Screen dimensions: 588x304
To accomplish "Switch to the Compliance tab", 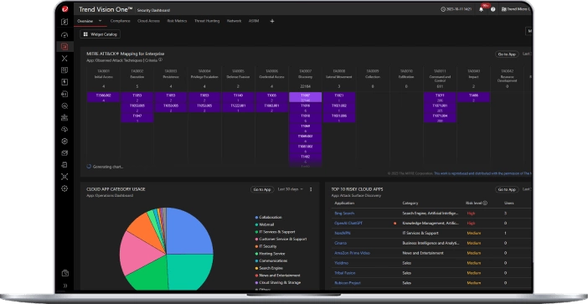I will pyautogui.click(x=121, y=21).
